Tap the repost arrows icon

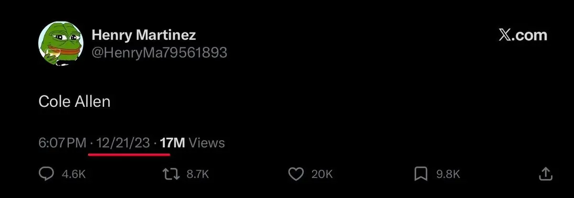(x=171, y=174)
